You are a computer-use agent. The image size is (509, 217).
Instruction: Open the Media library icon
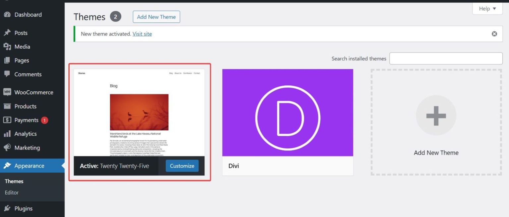click(7, 47)
